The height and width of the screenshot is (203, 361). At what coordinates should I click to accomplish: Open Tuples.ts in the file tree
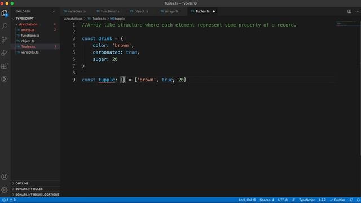coord(28,47)
